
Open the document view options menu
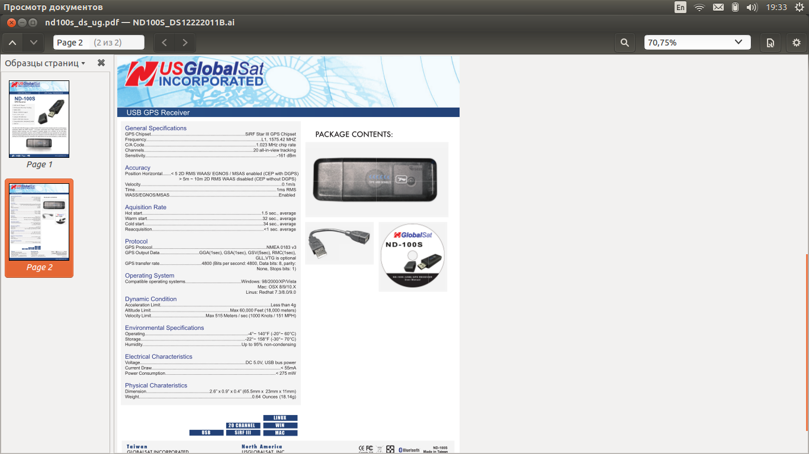pos(770,43)
